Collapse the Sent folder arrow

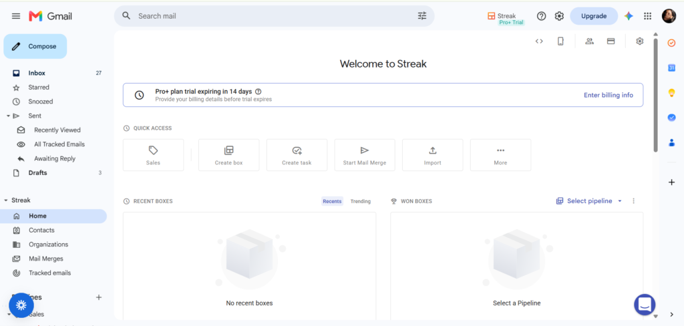pos(8,116)
